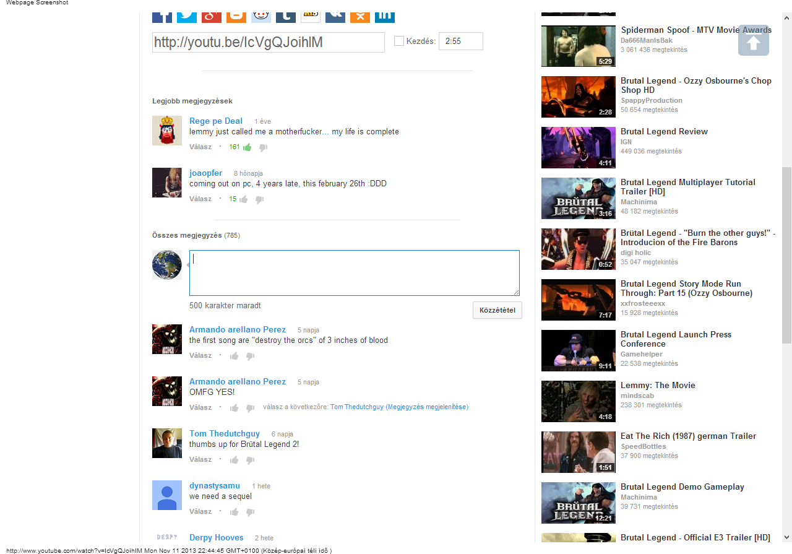Enable the Kezdés start-time checkbox
This screenshot has width=792, height=554.
[x=399, y=41]
